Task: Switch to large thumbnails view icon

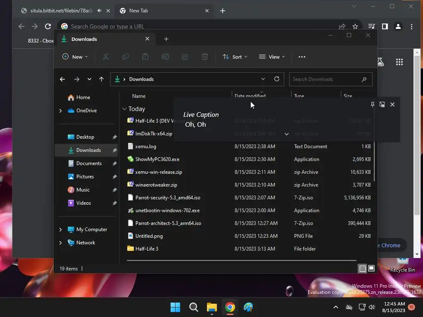Action: [371, 268]
